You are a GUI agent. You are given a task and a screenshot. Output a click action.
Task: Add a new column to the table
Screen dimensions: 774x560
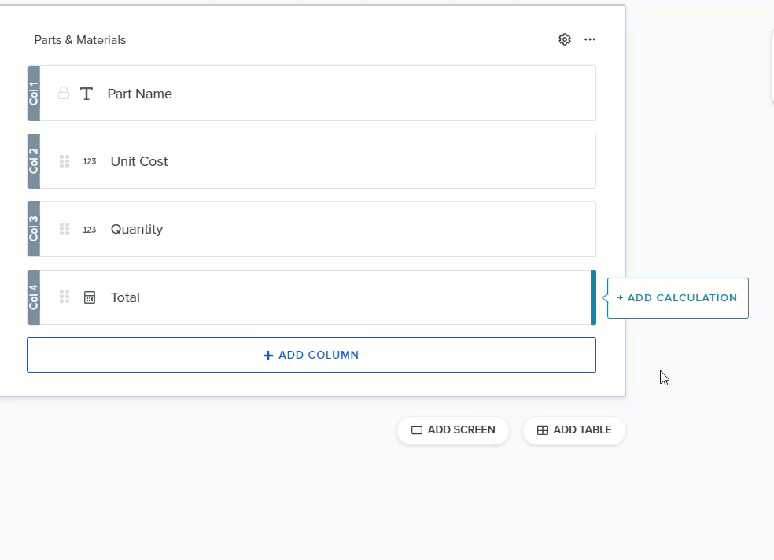(311, 356)
